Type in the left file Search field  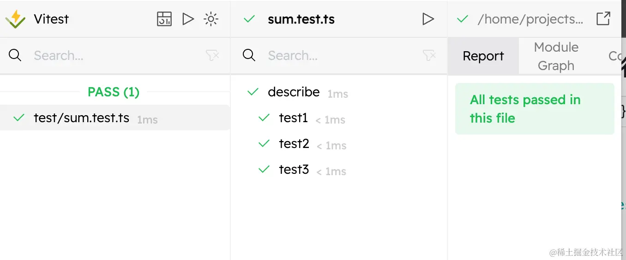(x=115, y=56)
